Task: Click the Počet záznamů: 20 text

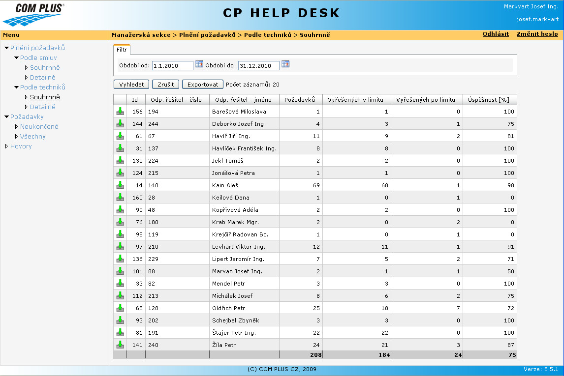Action: tap(252, 85)
